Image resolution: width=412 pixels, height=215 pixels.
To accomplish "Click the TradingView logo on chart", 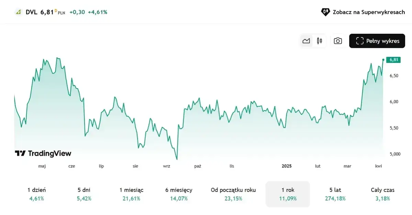I will coord(43,153).
